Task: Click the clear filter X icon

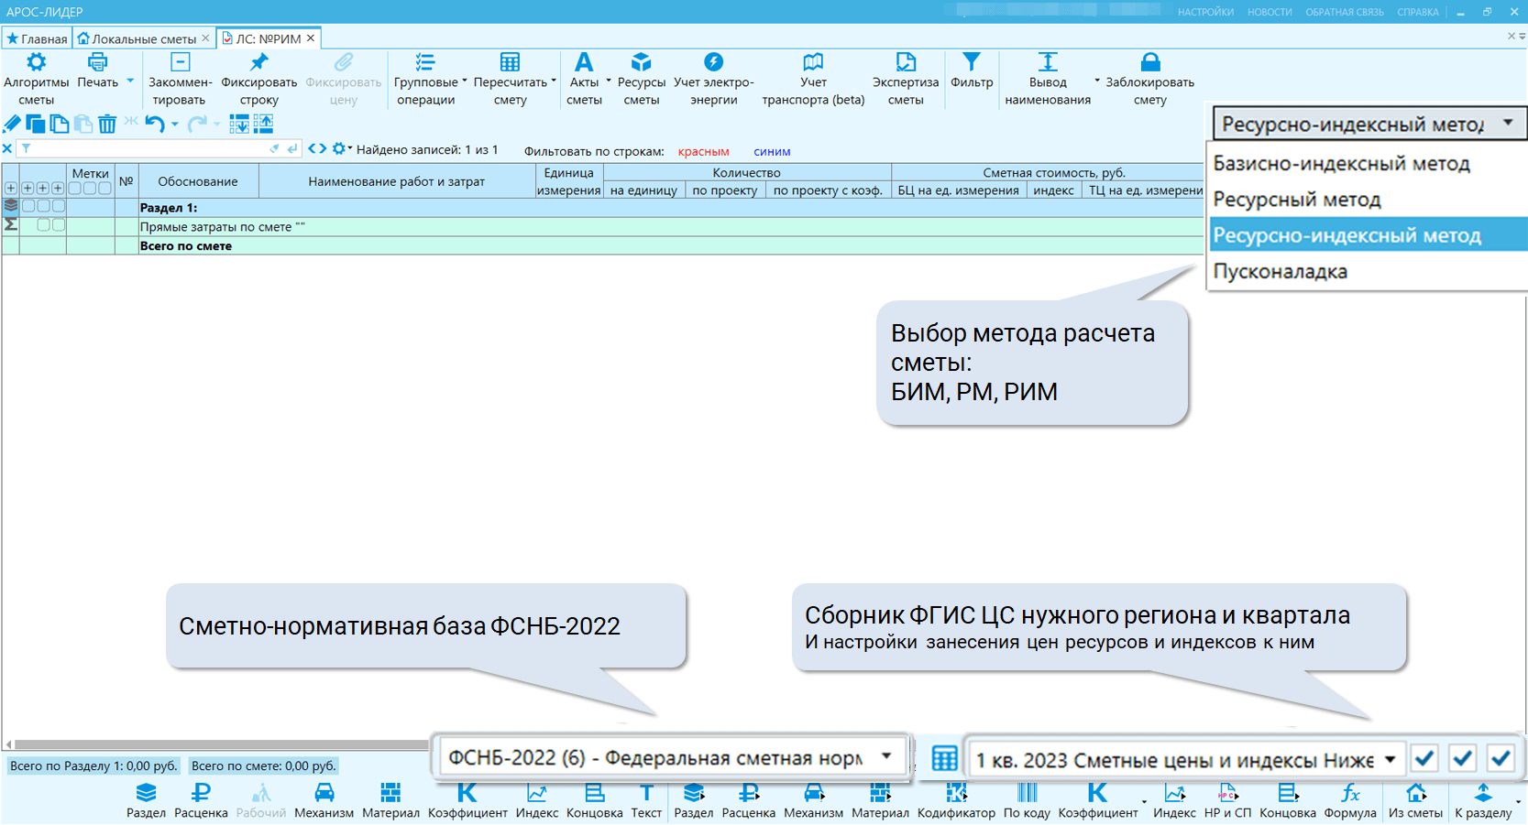Action: 7,148
